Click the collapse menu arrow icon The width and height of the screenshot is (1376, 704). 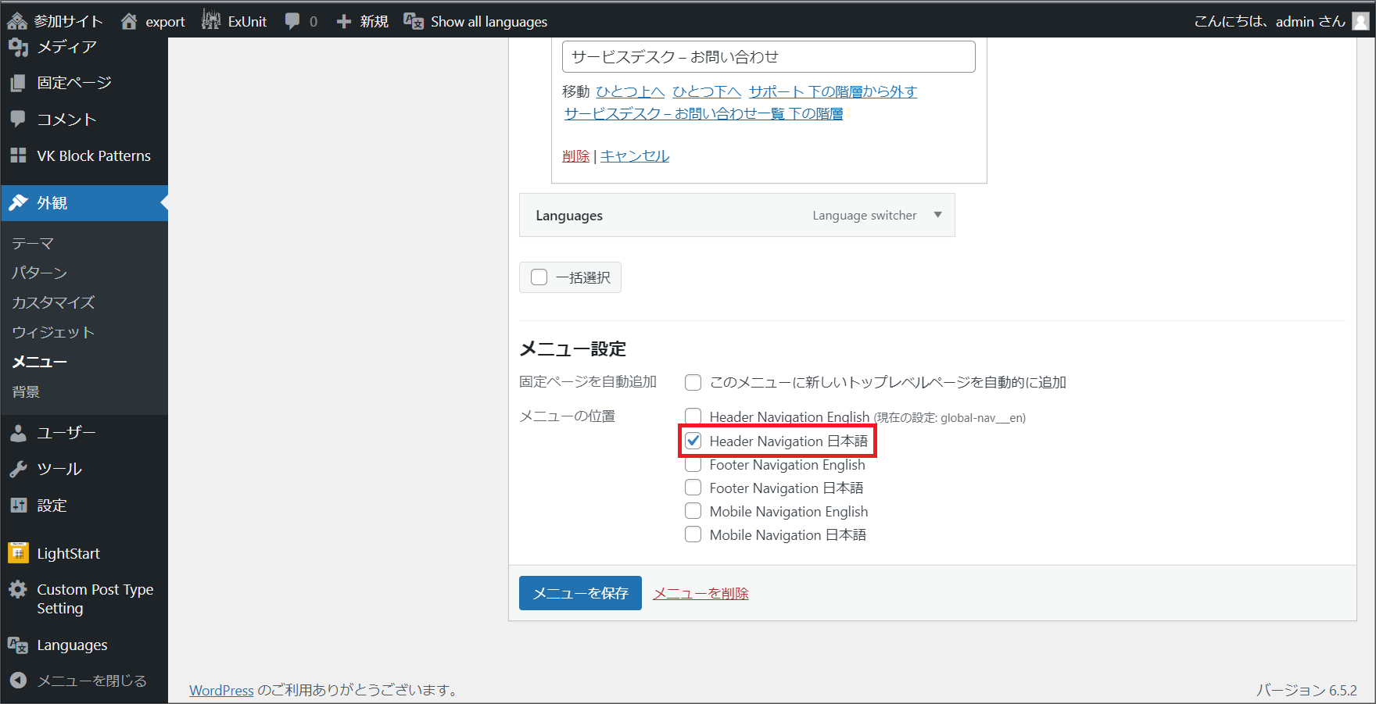point(18,681)
